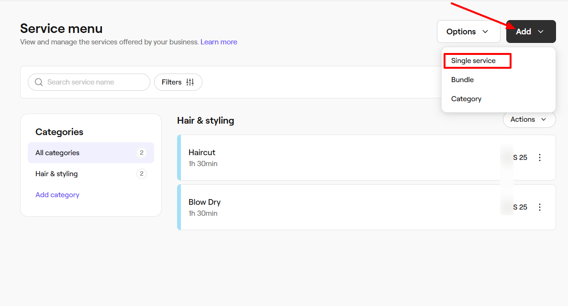The height and width of the screenshot is (306, 568).
Task: Choose Bundle from the Add menu
Action: pyautogui.click(x=462, y=80)
